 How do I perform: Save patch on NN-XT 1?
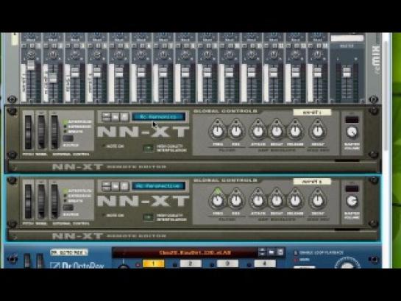pos(124,117)
